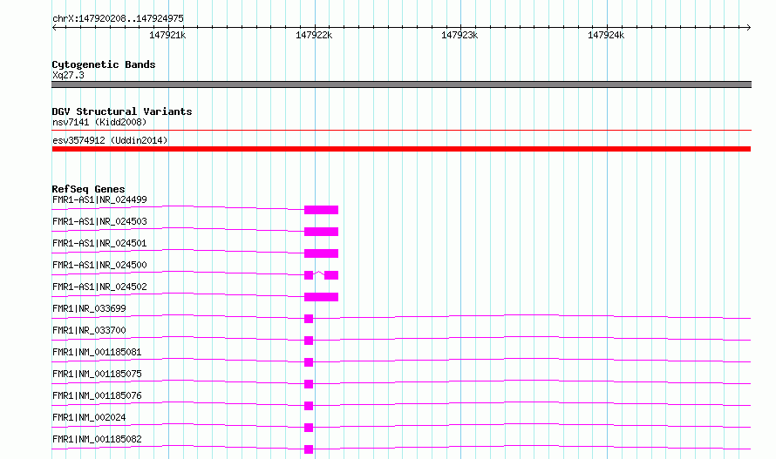This screenshot has height=459, width=776.
Task: Click the FMR1 NM_002024 exon square
Action: click(309, 428)
